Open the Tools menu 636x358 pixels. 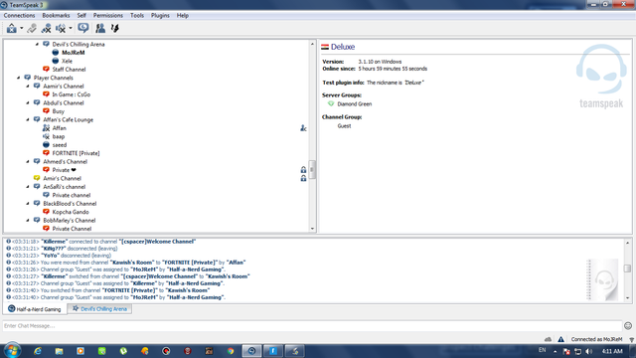137,16
